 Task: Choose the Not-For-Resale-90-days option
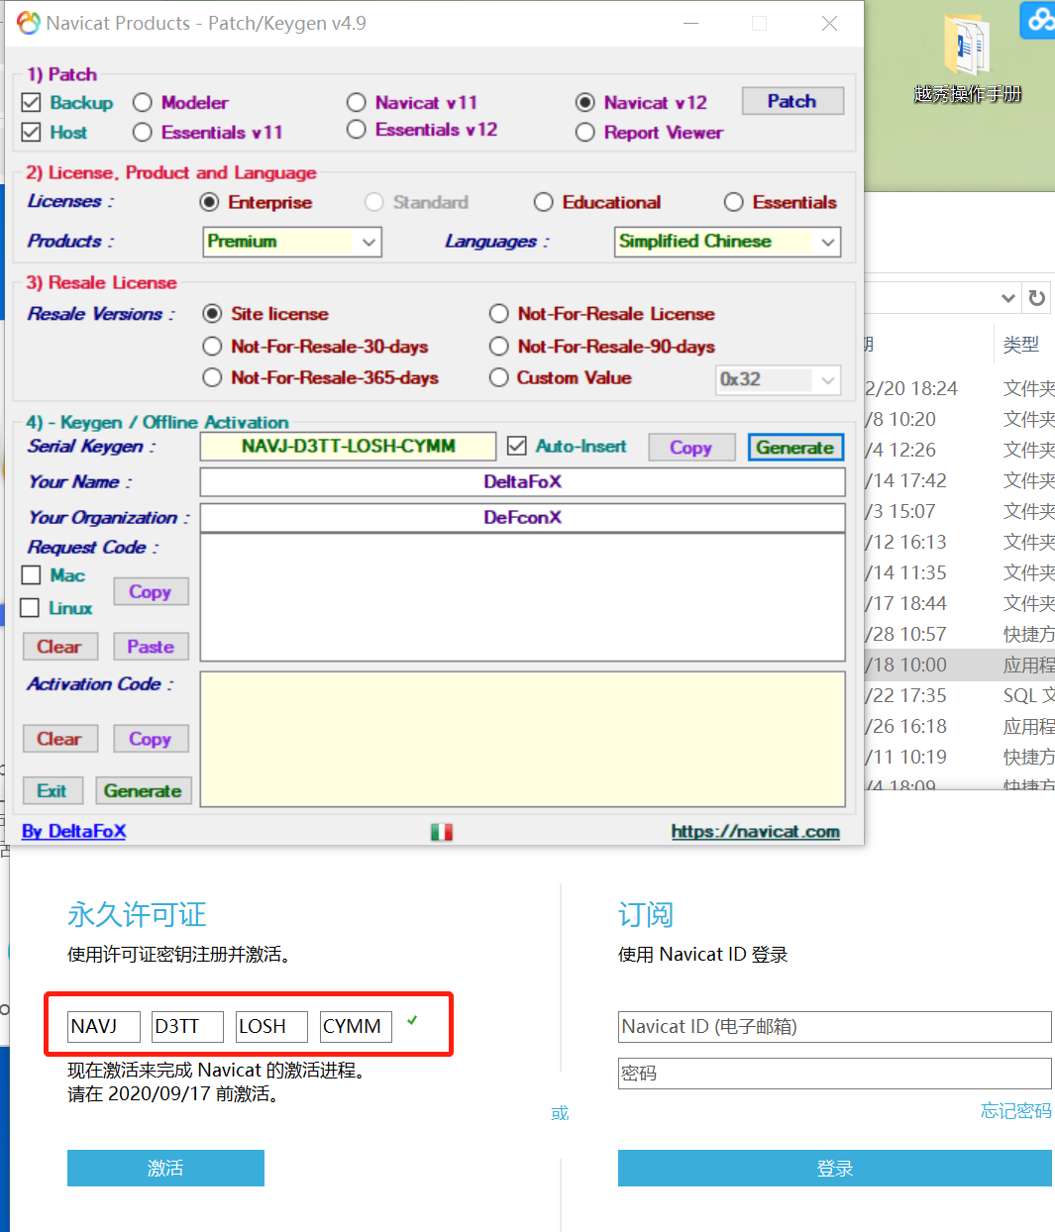point(499,347)
